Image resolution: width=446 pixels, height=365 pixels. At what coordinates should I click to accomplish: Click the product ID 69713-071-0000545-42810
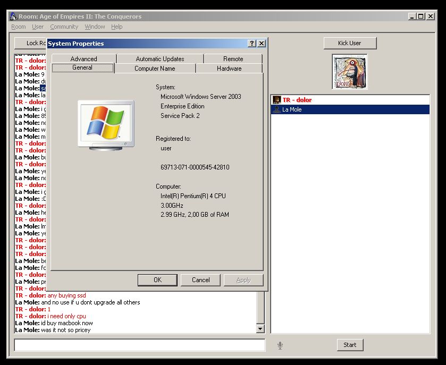195,167
